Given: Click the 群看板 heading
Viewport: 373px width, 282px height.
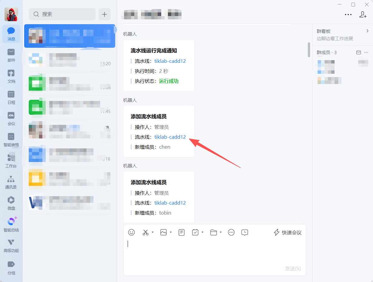Looking at the screenshot, I should pyautogui.click(x=324, y=31).
